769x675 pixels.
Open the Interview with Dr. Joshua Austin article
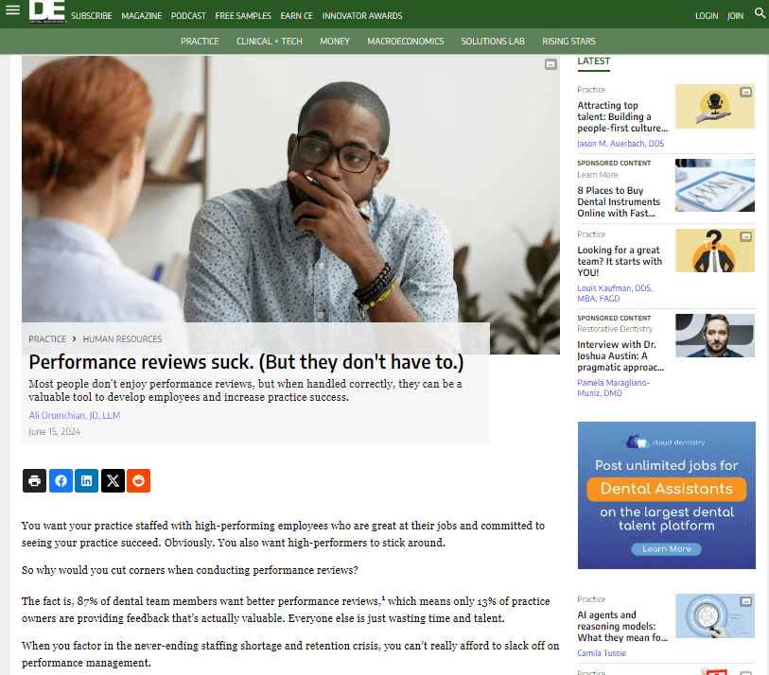point(617,355)
